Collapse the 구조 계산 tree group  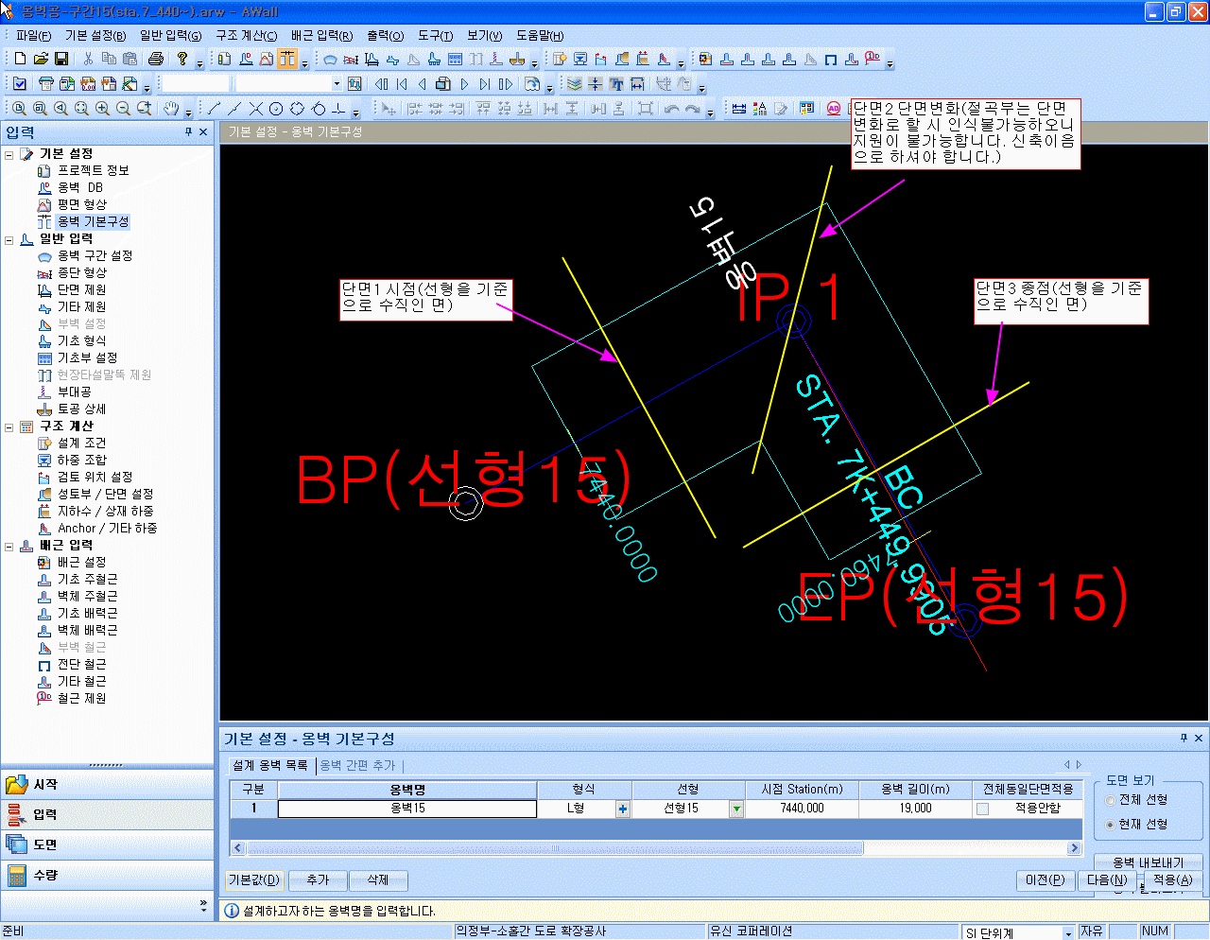click(x=9, y=426)
